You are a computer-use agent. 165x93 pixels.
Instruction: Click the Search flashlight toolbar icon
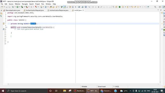[57, 7]
